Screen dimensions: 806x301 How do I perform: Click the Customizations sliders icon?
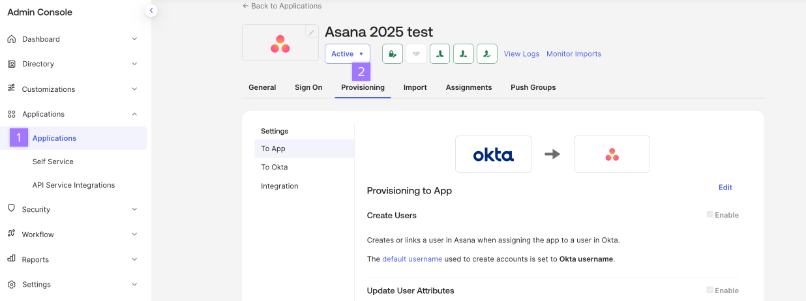pyautogui.click(x=11, y=89)
